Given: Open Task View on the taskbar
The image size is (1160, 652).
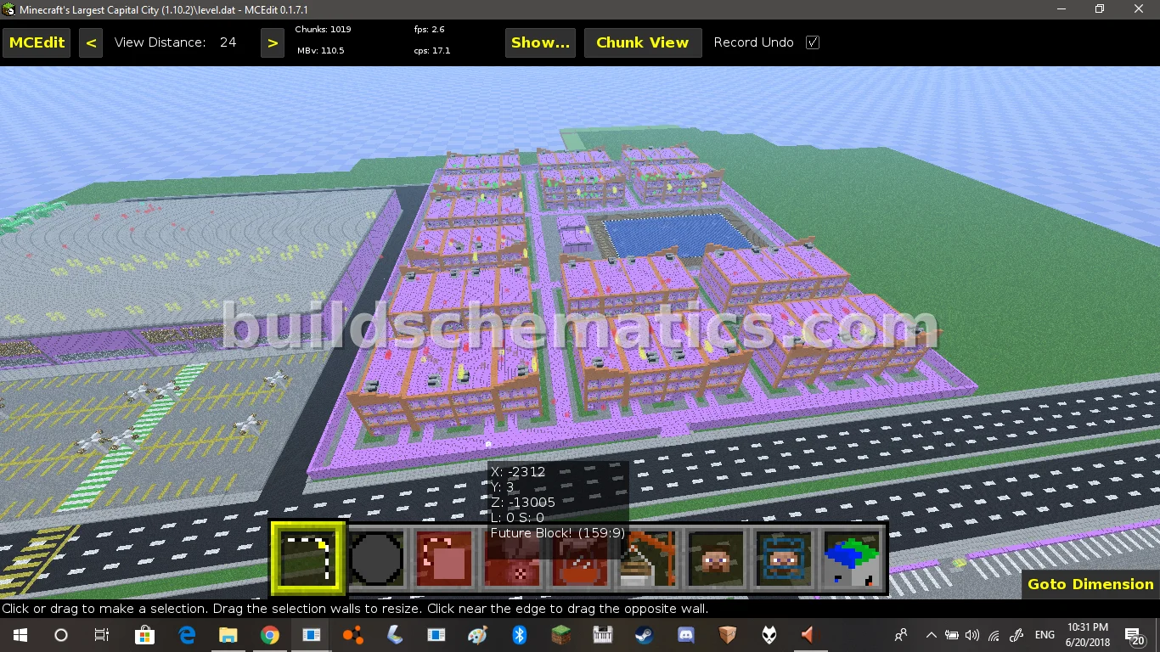Looking at the screenshot, I should click(x=102, y=635).
